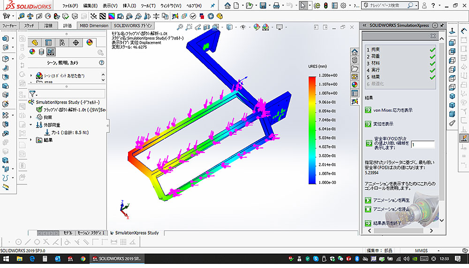Click the step 5 結果 checkmark row
This screenshot has height=268, width=469.
[x=401, y=77]
